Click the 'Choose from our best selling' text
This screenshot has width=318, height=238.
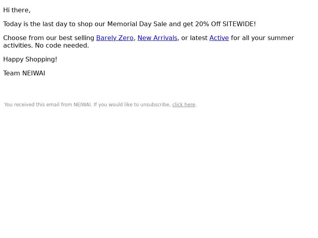coord(48,38)
